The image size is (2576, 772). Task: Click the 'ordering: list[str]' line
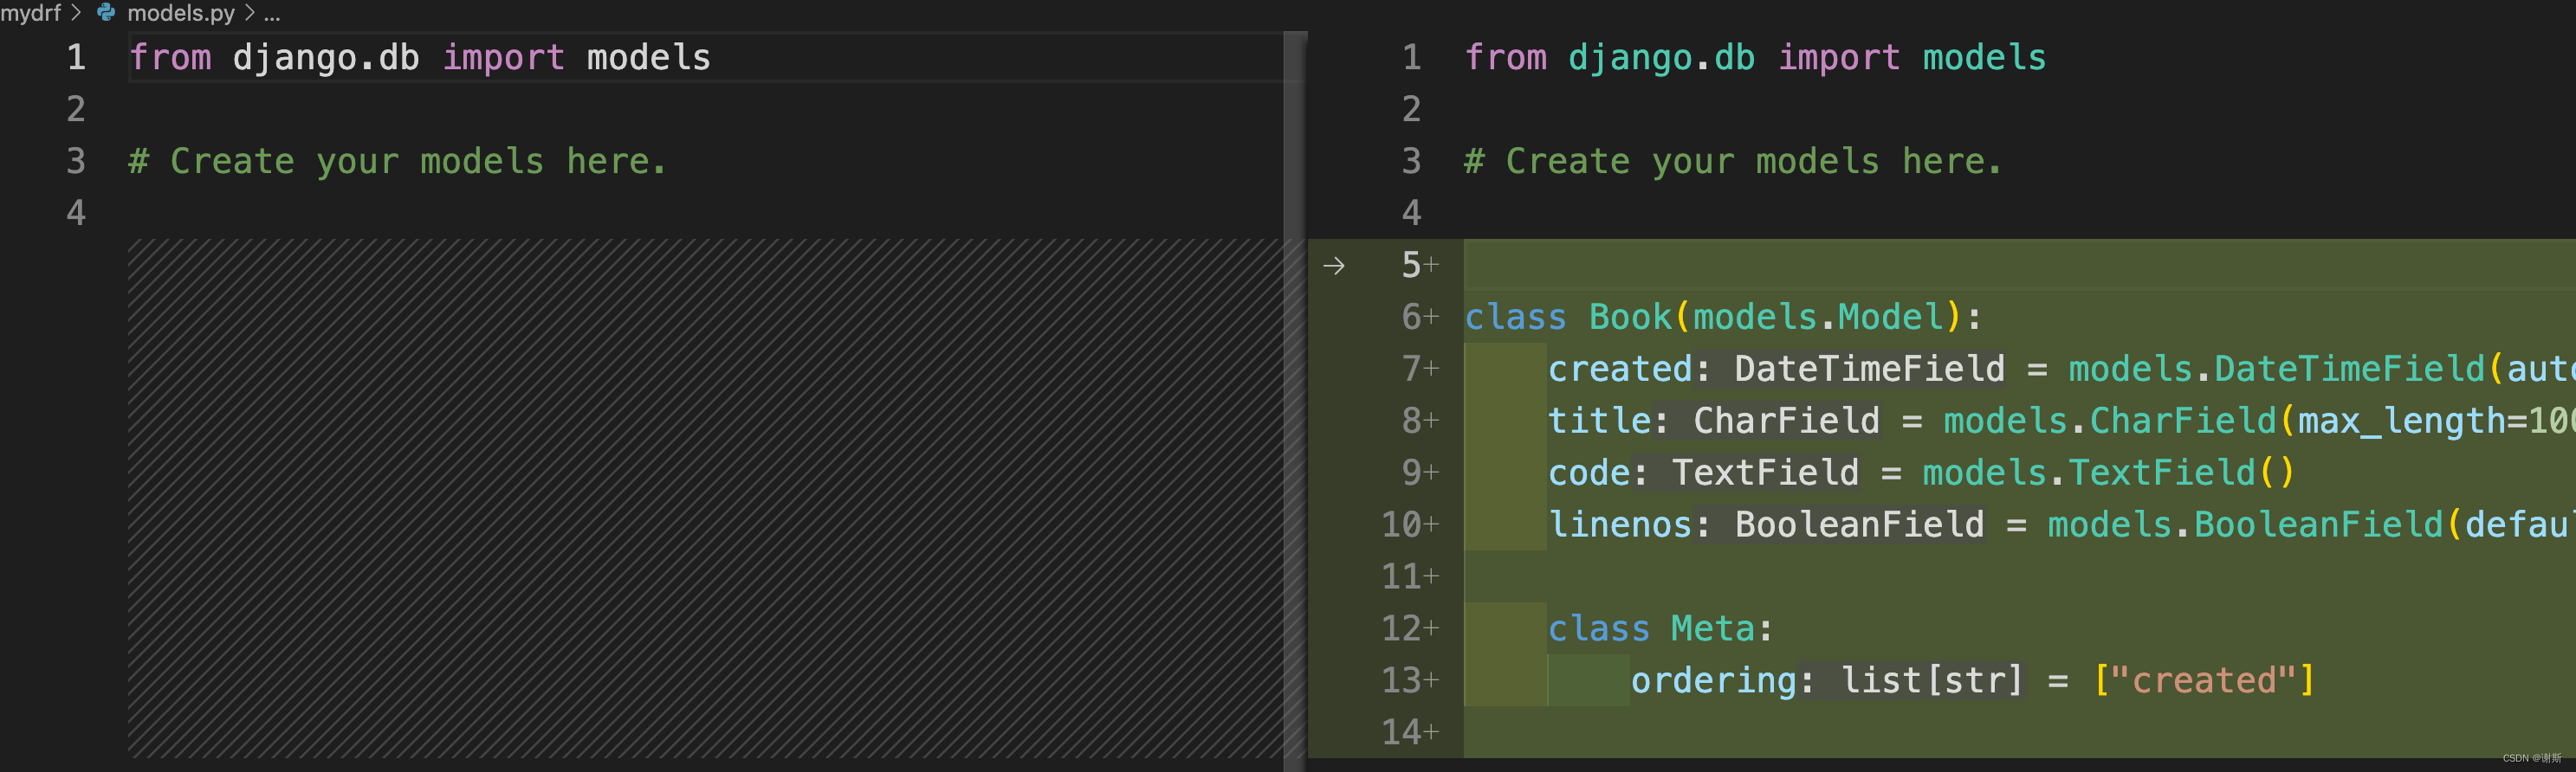pos(1973,680)
